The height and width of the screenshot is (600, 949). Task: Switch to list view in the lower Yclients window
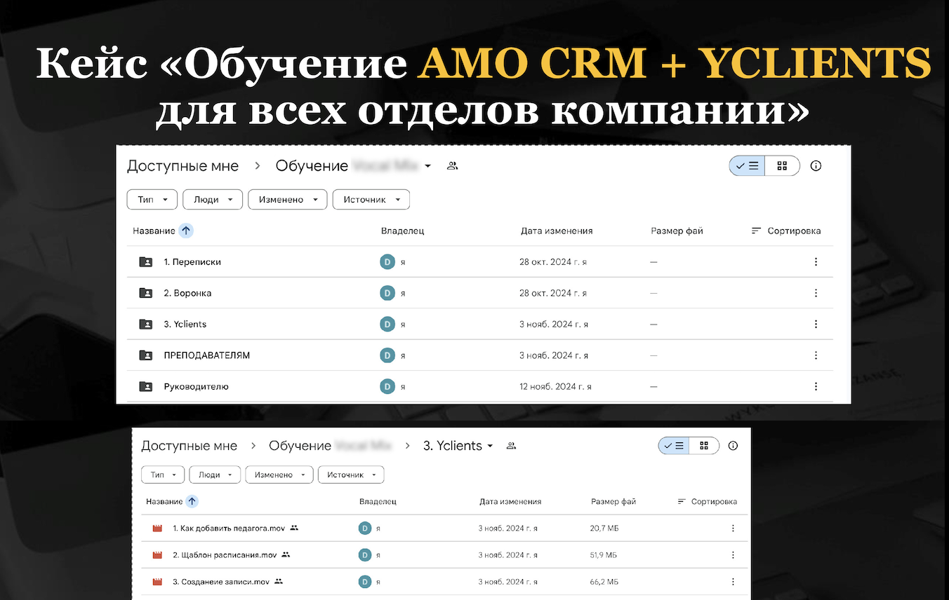point(674,446)
